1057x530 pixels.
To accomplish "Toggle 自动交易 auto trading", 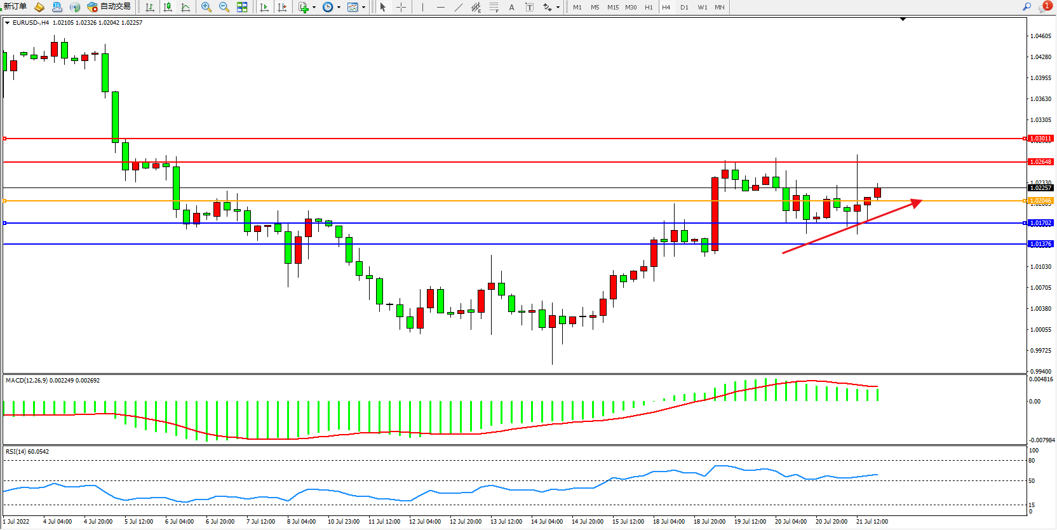I will (109, 7).
